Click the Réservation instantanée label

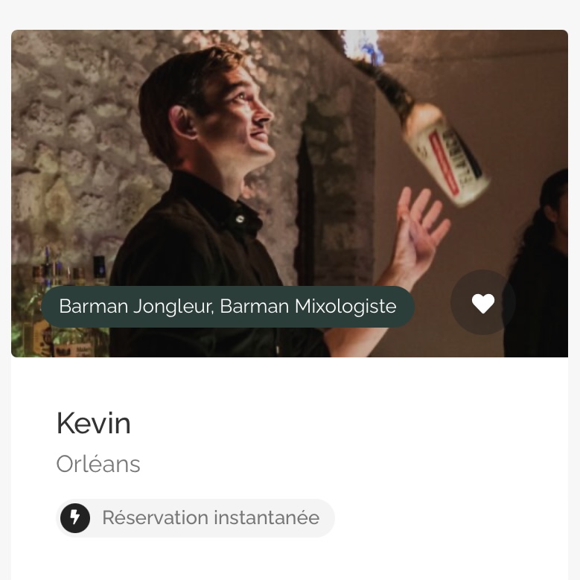(211, 517)
